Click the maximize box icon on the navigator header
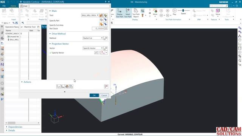The height and width of the screenshot is (136, 242). (38, 27)
